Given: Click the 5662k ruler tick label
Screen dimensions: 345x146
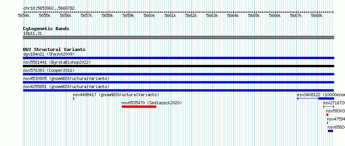Looking at the screenshot, I should (191, 16).
